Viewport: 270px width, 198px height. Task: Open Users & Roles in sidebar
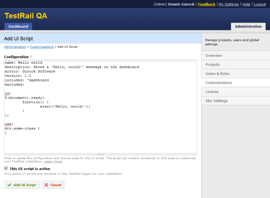coord(236,74)
